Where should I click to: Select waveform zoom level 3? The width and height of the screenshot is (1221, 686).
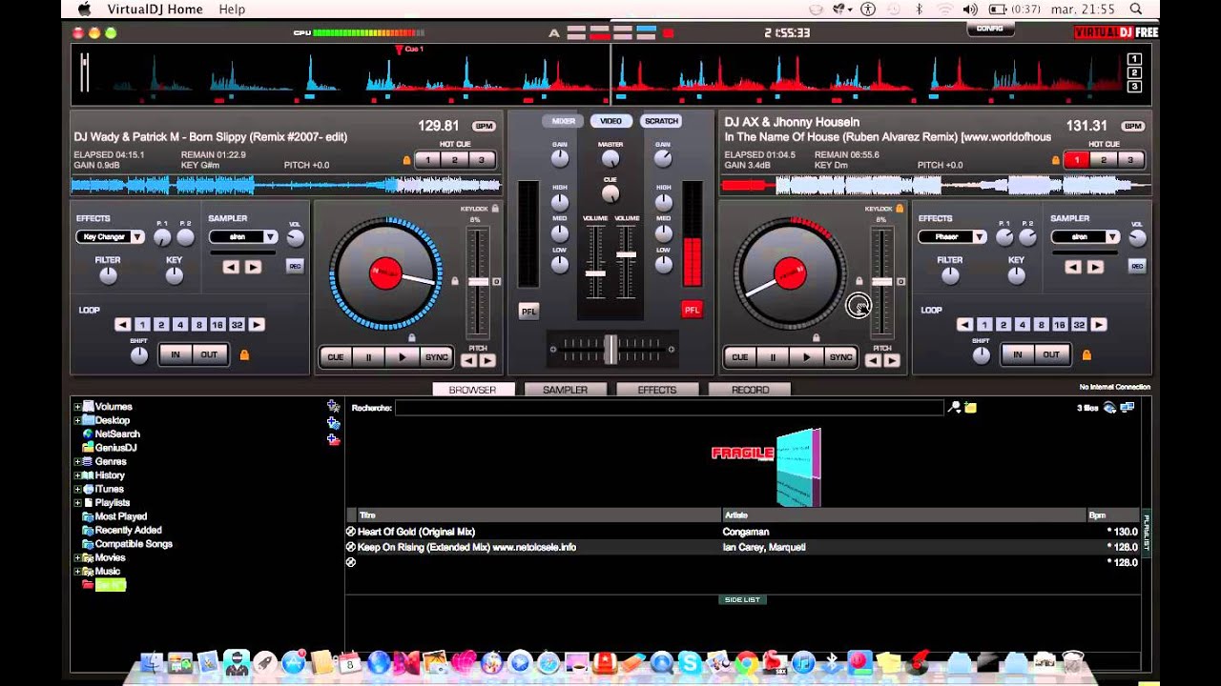[x=1134, y=87]
